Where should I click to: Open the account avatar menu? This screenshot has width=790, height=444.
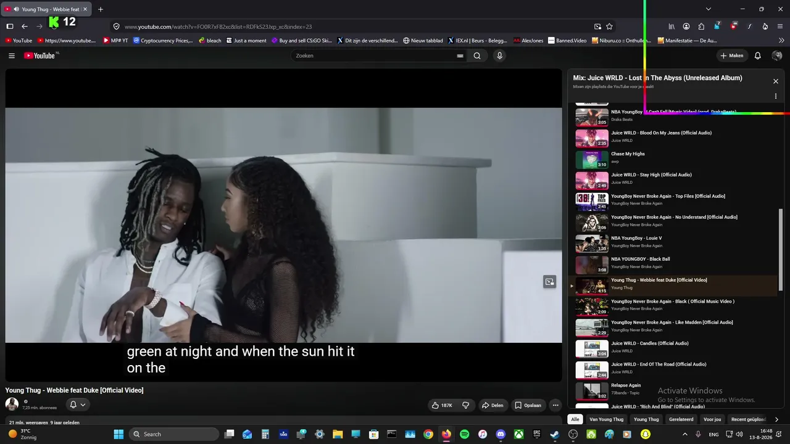click(777, 55)
